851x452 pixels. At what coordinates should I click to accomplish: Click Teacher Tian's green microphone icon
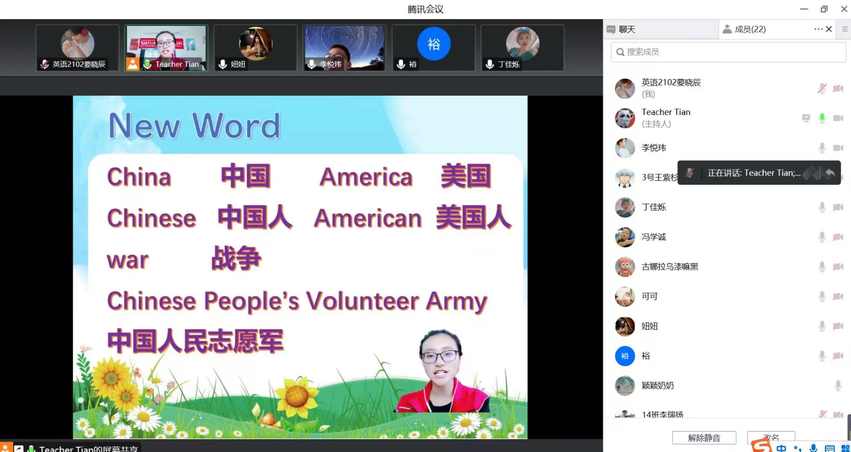(x=822, y=118)
